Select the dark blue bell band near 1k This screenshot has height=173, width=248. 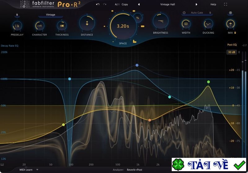[x=137, y=65]
